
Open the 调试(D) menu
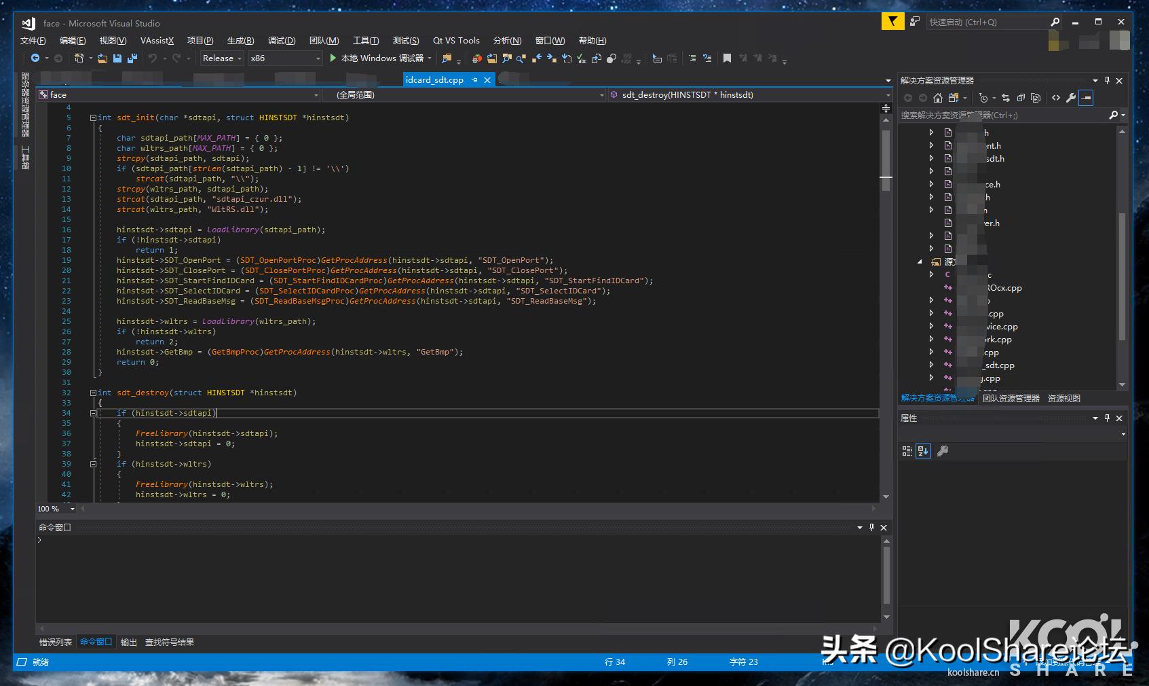[x=281, y=41]
